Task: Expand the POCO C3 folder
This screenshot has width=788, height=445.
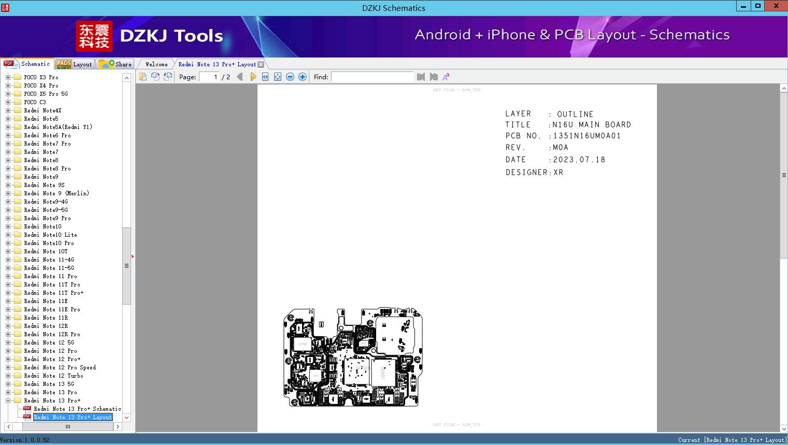Action: (8, 102)
